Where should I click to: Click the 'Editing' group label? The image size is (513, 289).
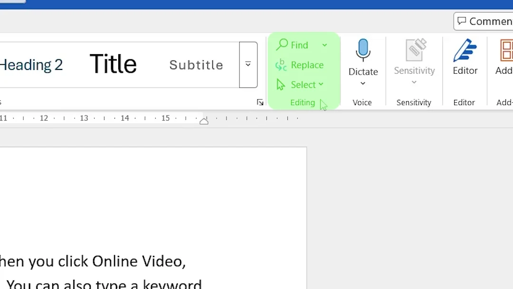pyautogui.click(x=303, y=103)
